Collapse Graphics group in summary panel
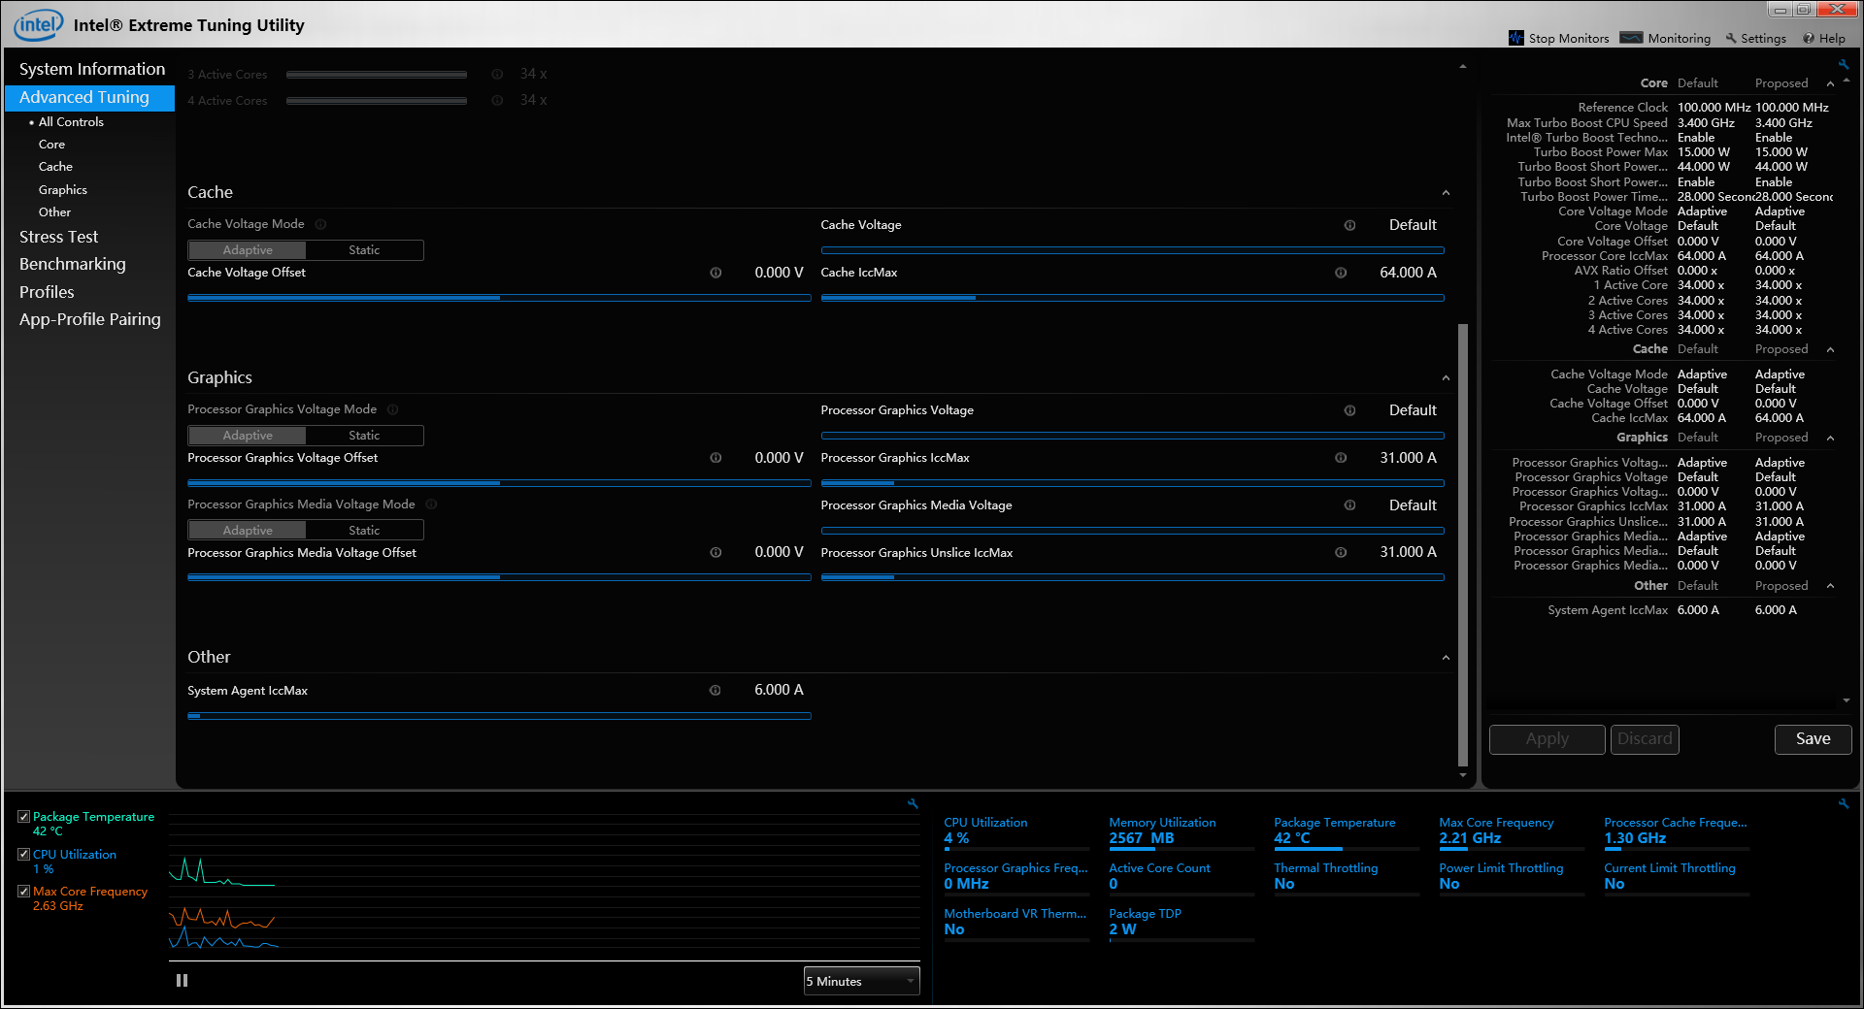The height and width of the screenshot is (1009, 1864). point(1830,438)
